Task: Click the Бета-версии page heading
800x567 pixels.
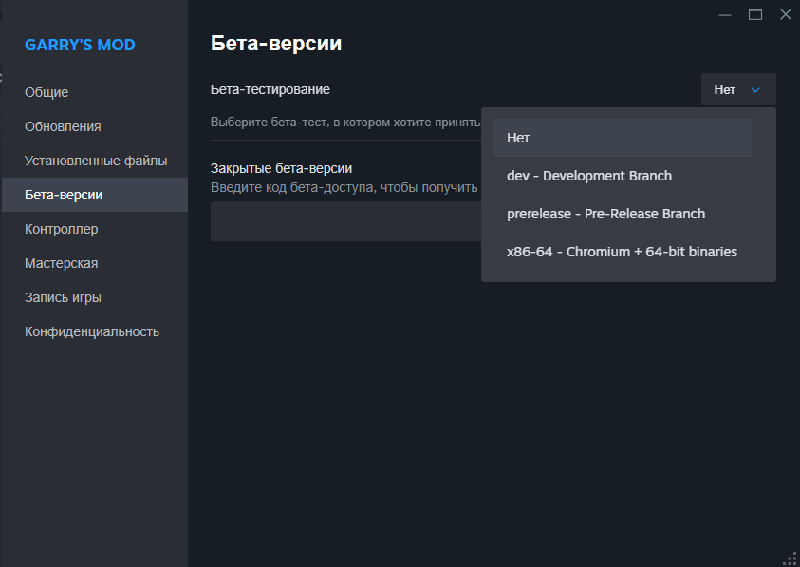Action: [276, 43]
